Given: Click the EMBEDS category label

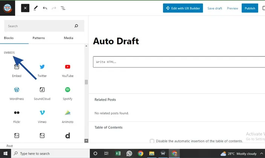Looking at the screenshot, I should (x=9, y=53).
